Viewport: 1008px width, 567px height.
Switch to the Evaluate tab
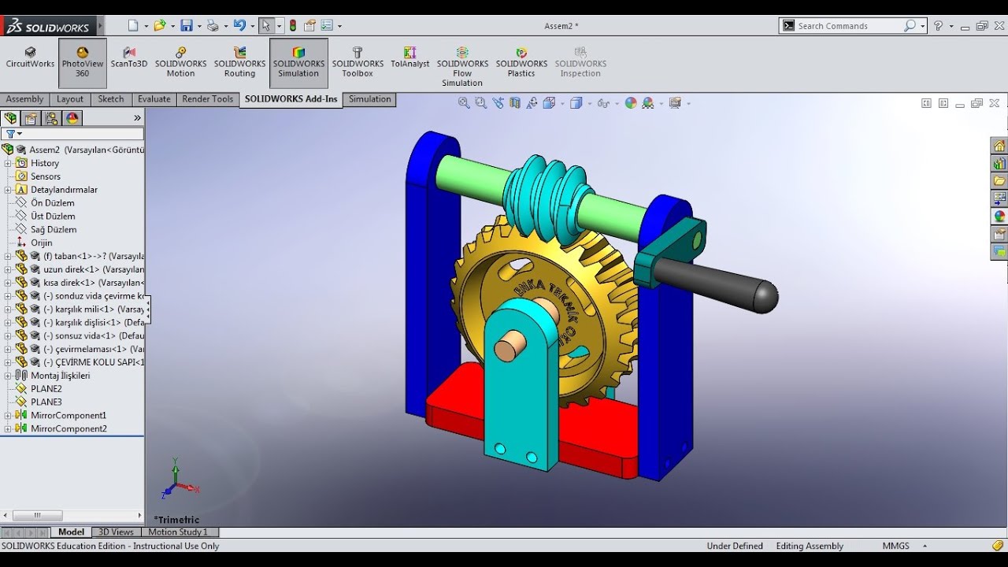(154, 99)
